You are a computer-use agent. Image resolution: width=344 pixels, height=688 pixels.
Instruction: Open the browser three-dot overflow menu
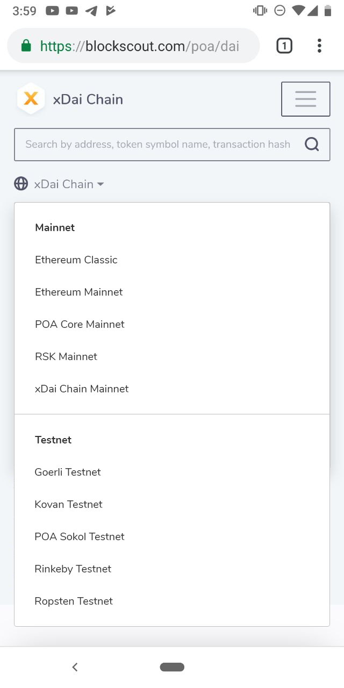click(x=319, y=46)
